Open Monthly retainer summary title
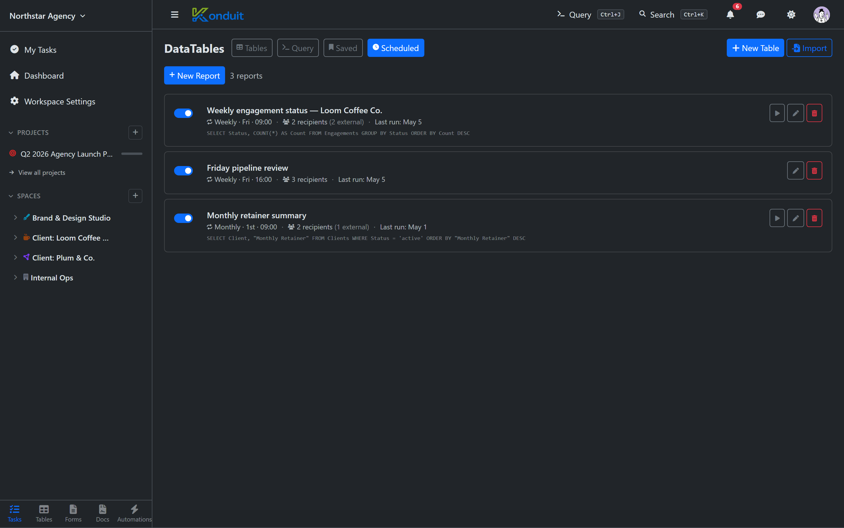844x528 pixels. 256,216
